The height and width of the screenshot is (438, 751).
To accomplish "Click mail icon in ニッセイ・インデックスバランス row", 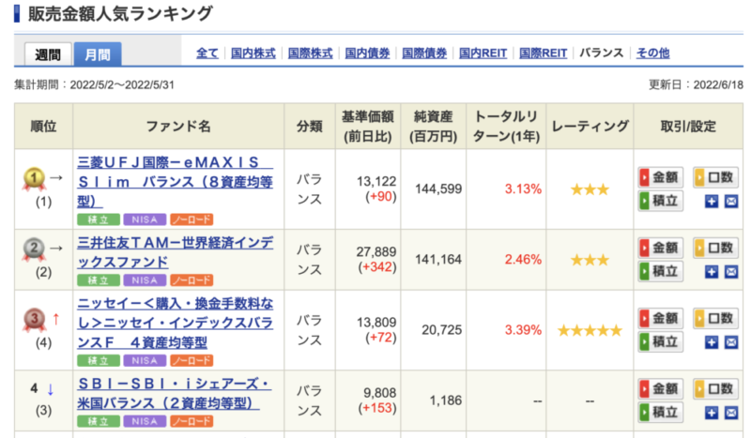I will point(731,342).
